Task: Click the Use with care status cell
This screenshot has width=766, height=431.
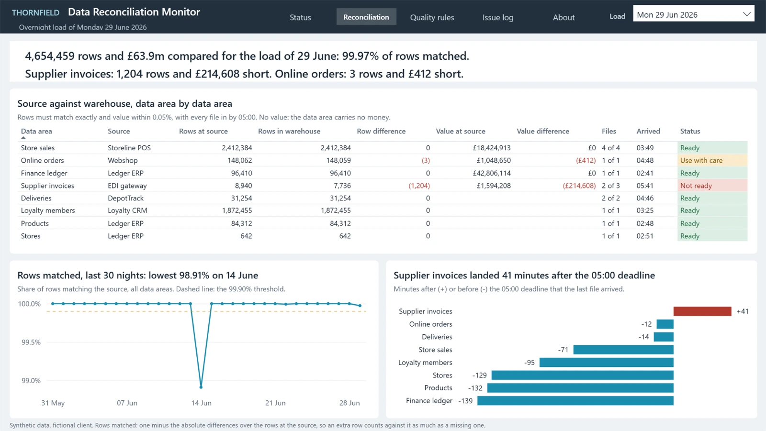Action: coord(712,160)
